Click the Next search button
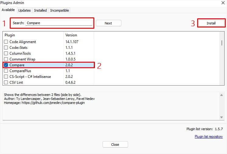Screen dimensions: 227x154 [x=108, y=23]
